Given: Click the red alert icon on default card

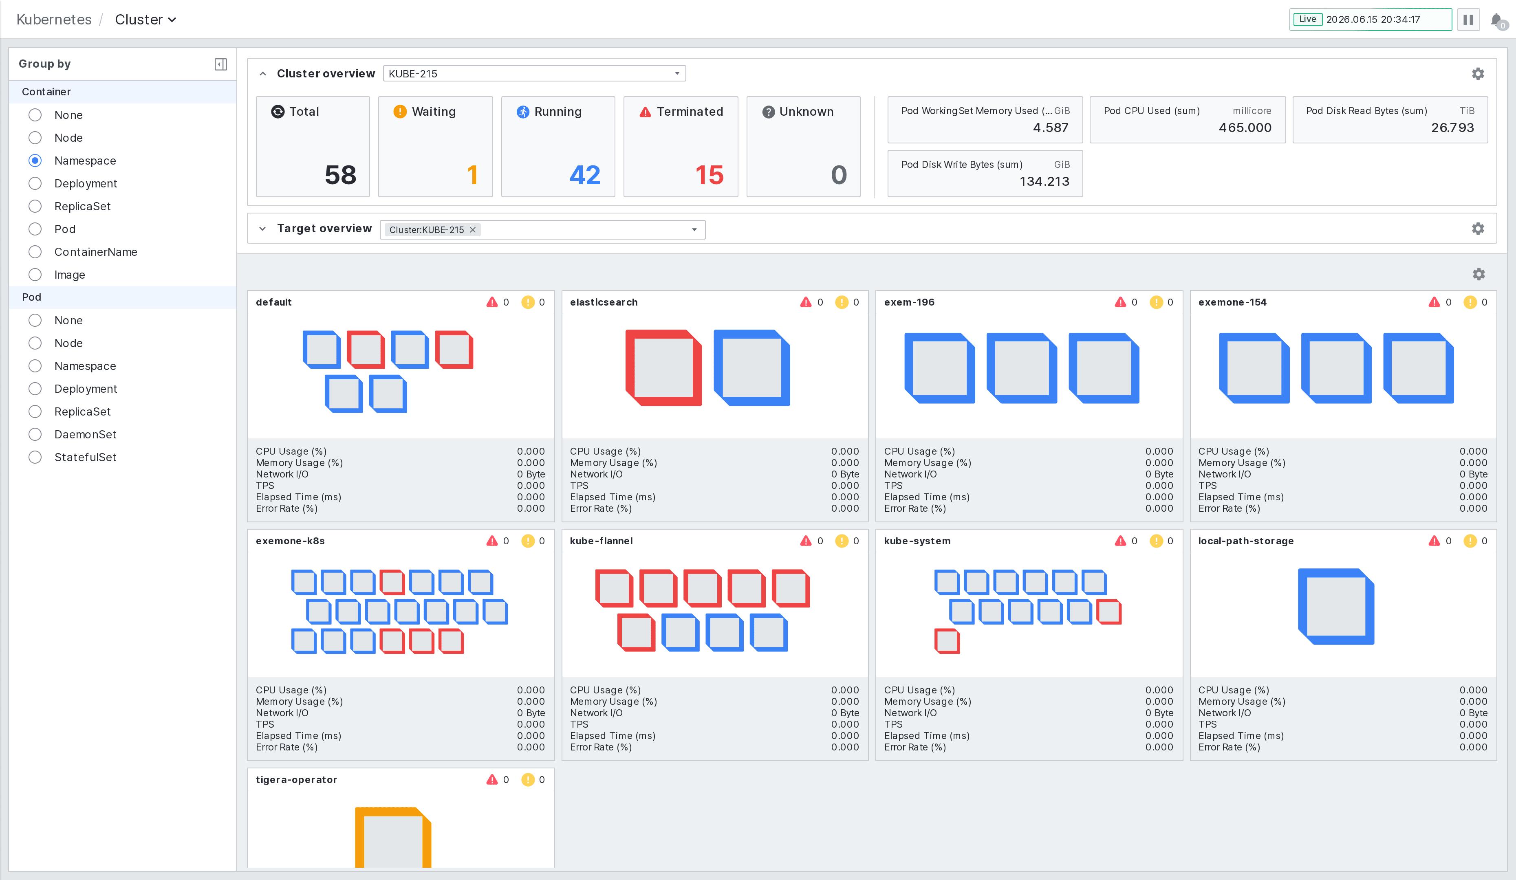Looking at the screenshot, I should [x=492, y=302].
